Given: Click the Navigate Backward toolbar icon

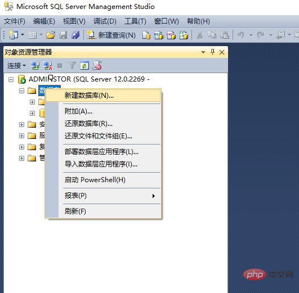Looking at the screenshot, I should click(280, 35).
